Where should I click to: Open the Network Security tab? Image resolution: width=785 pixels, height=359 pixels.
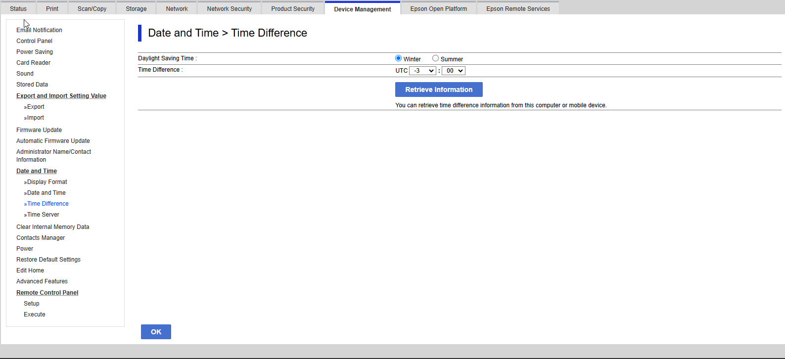coord(229,9)
